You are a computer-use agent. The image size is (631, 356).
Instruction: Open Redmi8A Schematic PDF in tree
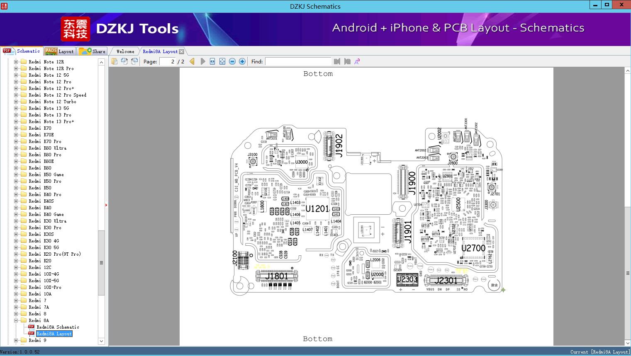coord(58,327)
